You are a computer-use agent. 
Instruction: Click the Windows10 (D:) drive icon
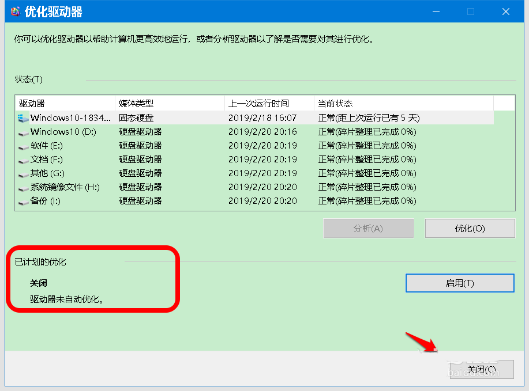pos(23,134)
